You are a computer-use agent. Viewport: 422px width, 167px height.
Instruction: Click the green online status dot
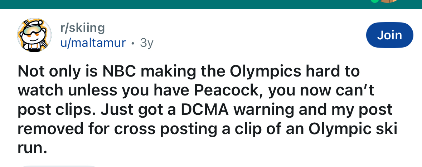pyautogui.click(x=374, y=1)
